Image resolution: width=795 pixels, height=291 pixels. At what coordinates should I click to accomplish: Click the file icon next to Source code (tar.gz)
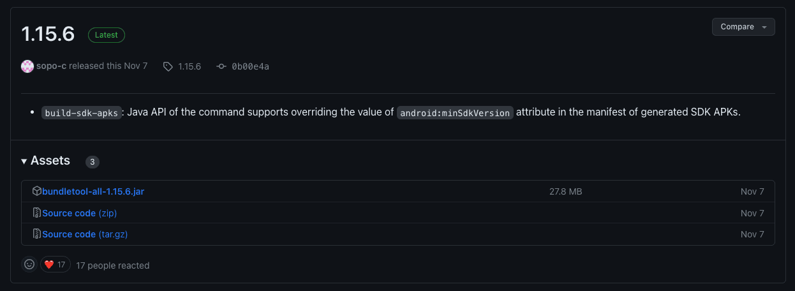pyautogui.click(x=37, y=234)
